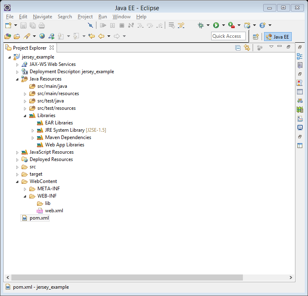This screenshot has height=296, width=308.
Task: Open the Project menu
Action: point(85,17)
